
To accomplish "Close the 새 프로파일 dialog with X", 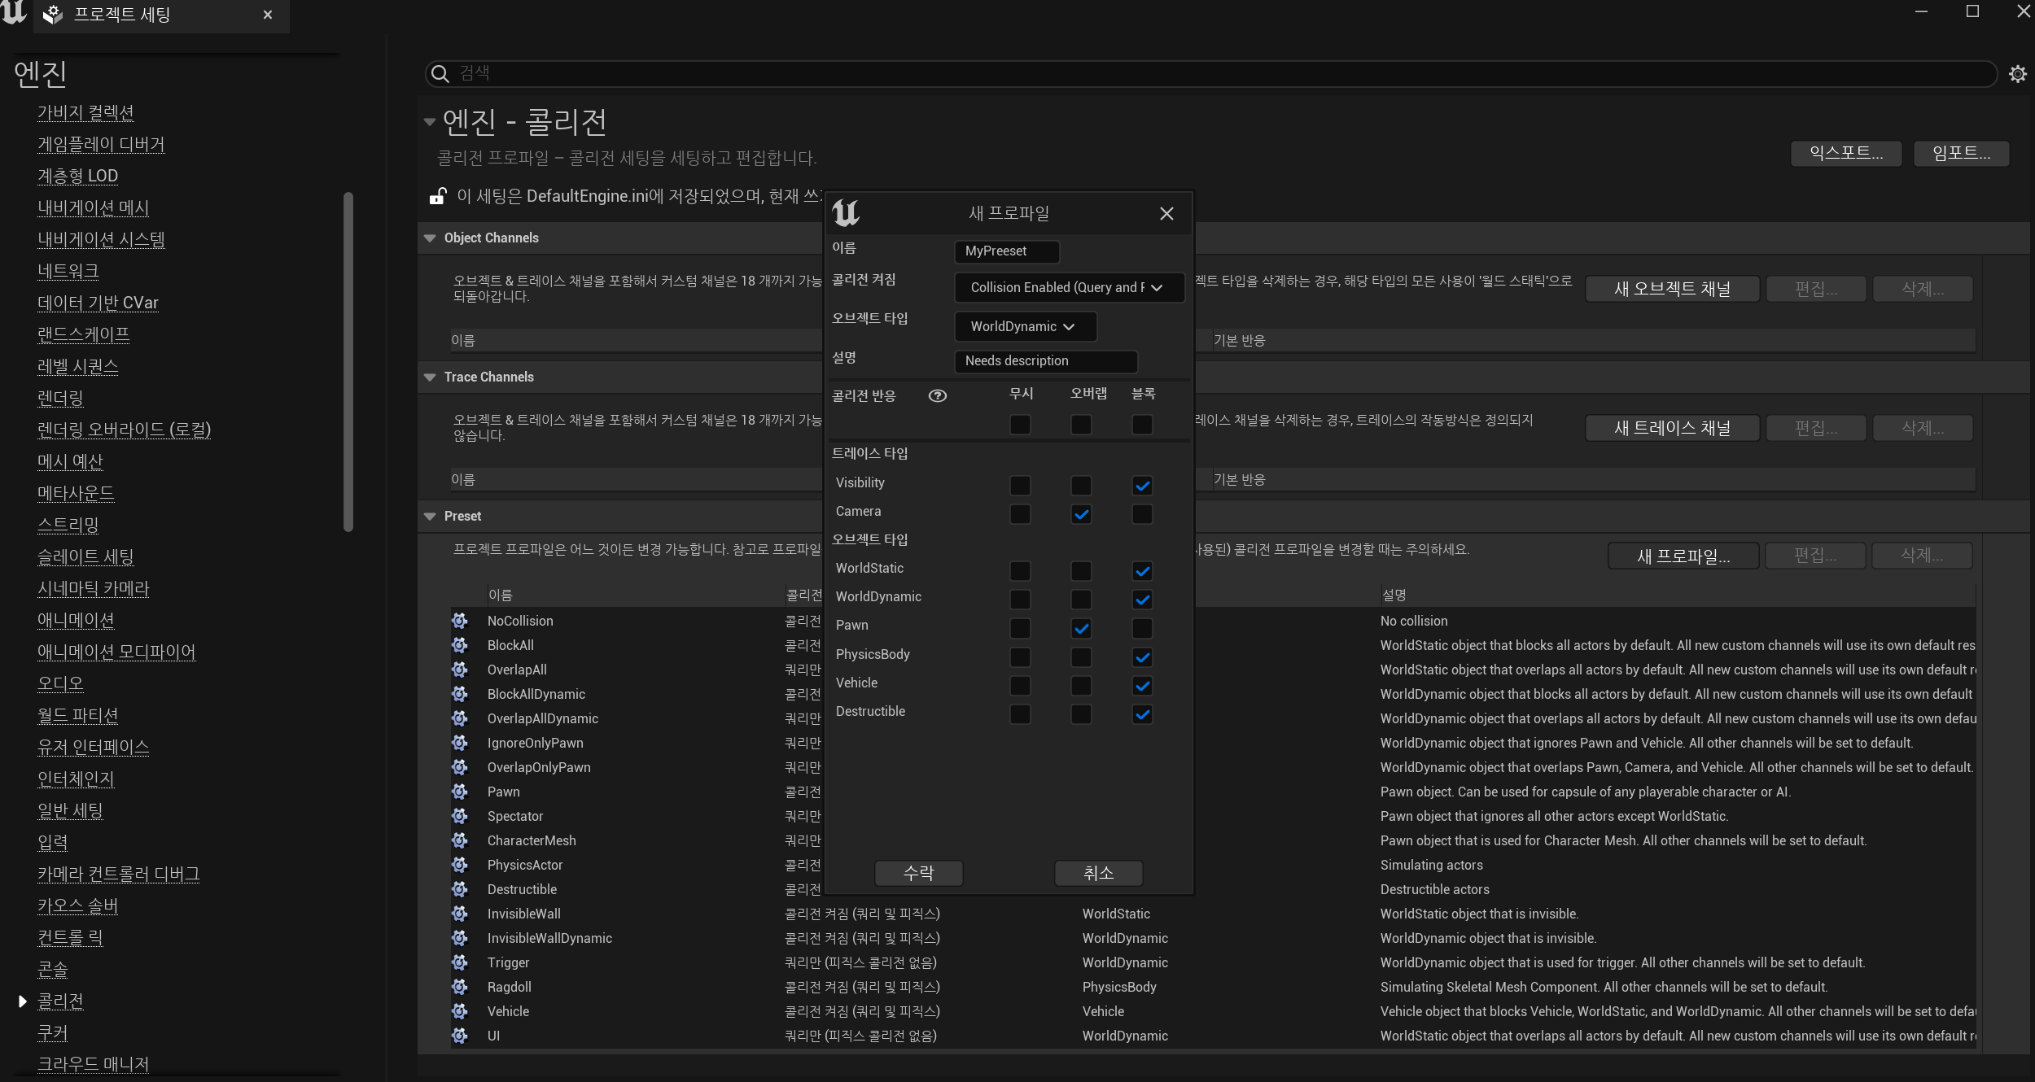I will (x=1166, y=213).
